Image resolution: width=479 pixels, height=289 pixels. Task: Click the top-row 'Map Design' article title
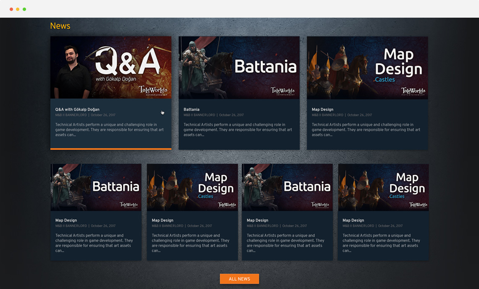323,109
